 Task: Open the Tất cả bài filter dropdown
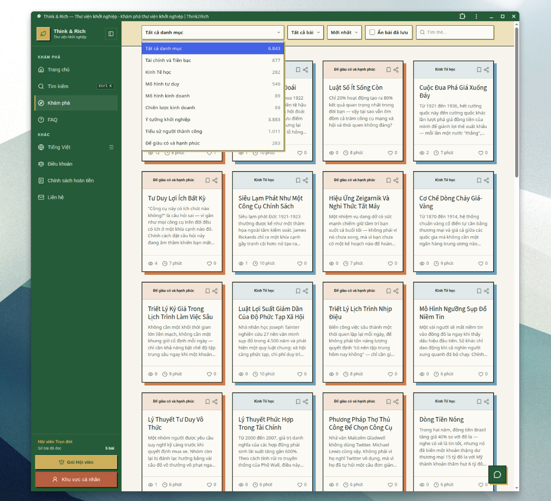point(306,33)
